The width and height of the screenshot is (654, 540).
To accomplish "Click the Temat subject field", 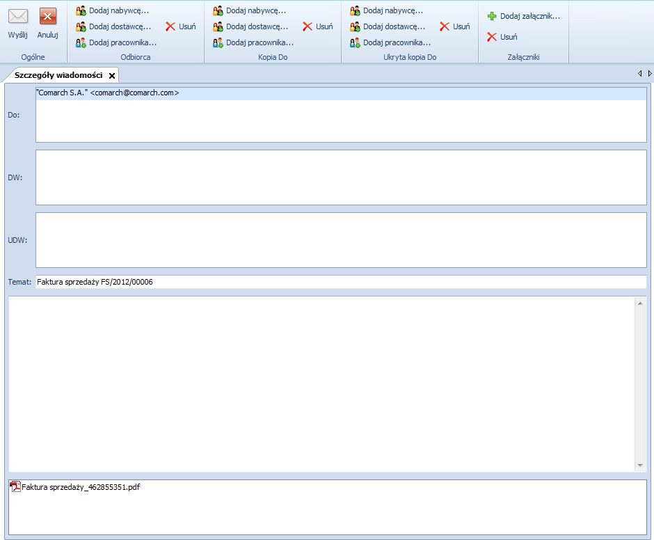I will coord(341,282).
